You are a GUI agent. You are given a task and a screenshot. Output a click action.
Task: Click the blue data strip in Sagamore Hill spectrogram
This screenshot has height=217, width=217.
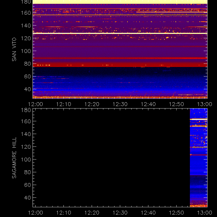[x=199, y=158]
